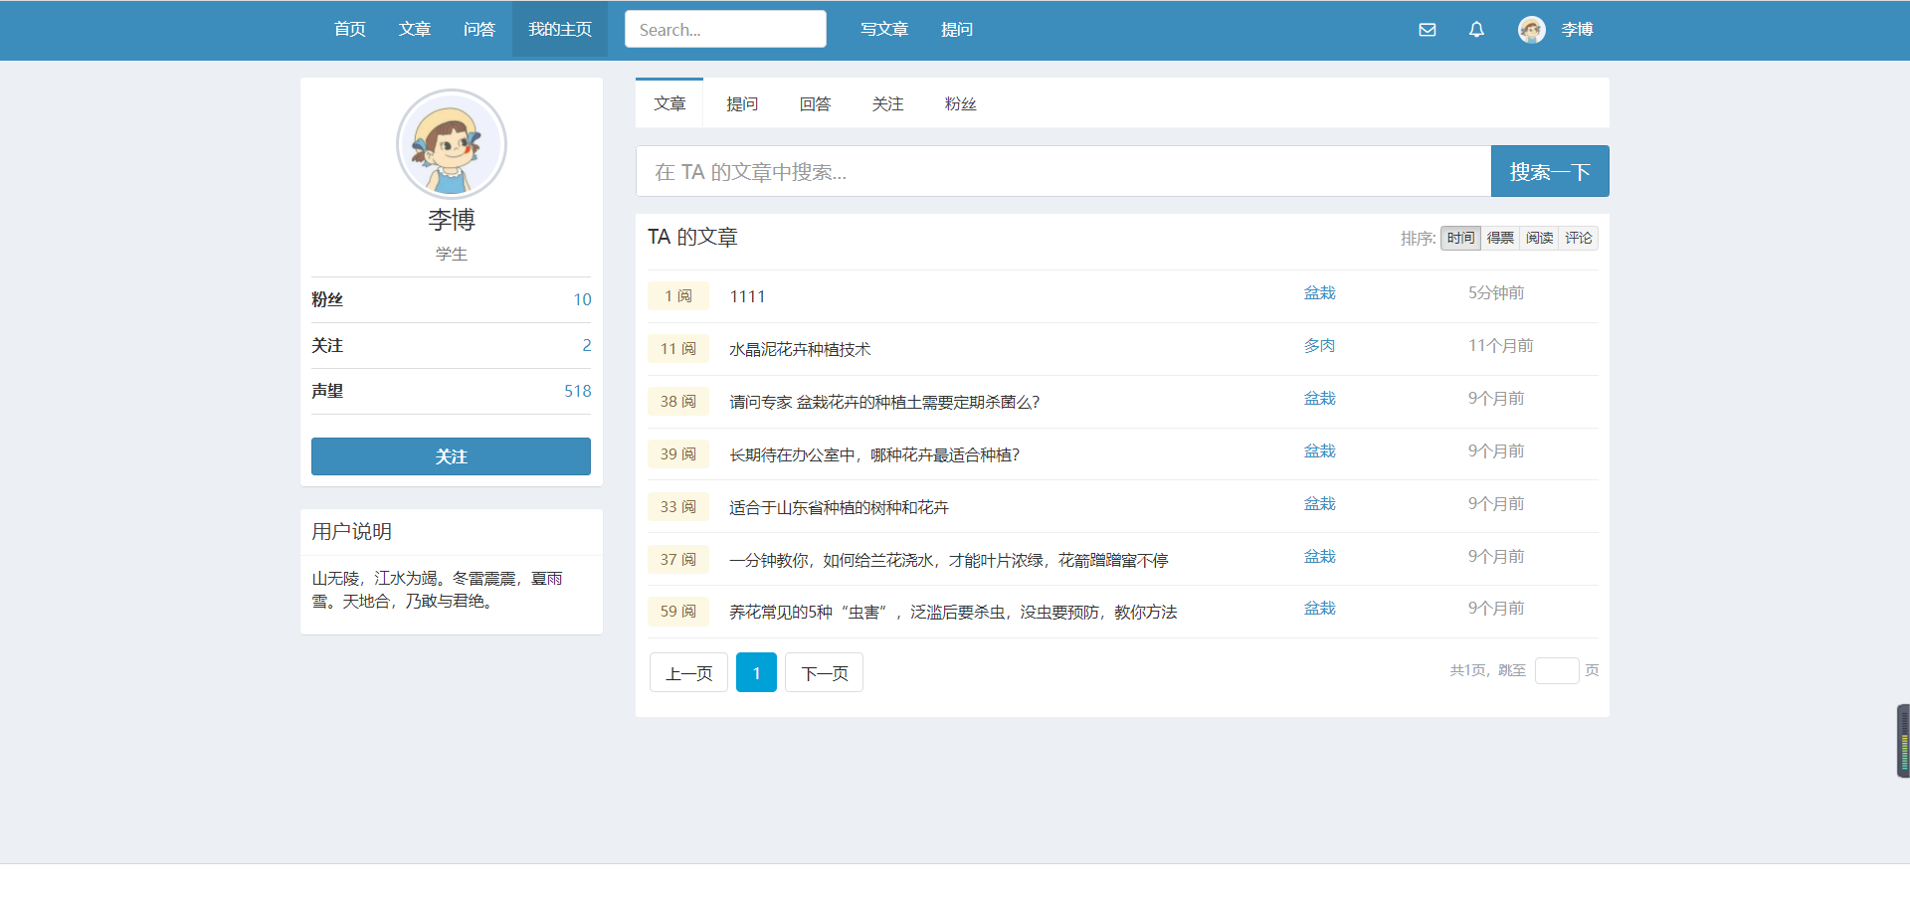Click the 下一页 pagination button
Viewport: 1910px width, 897px height.
824,672
